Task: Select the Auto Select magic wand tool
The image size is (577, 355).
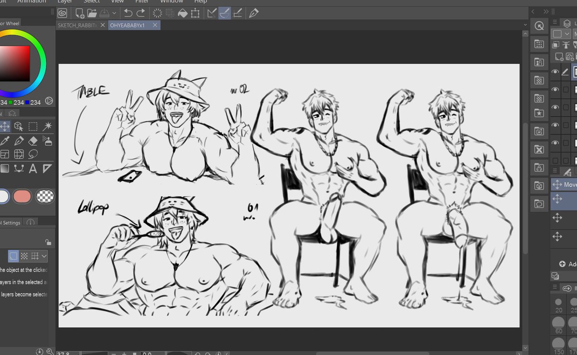Action: [47, 127]
